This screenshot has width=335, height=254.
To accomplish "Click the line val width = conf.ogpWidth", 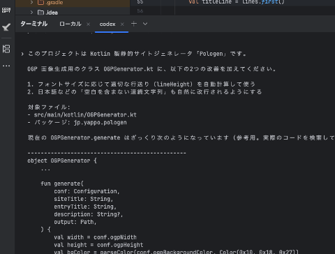I will [95, 237].
